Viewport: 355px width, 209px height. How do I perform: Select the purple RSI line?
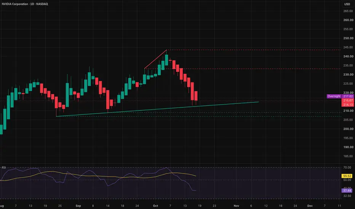pyautogui.click(x=98, y=179)
